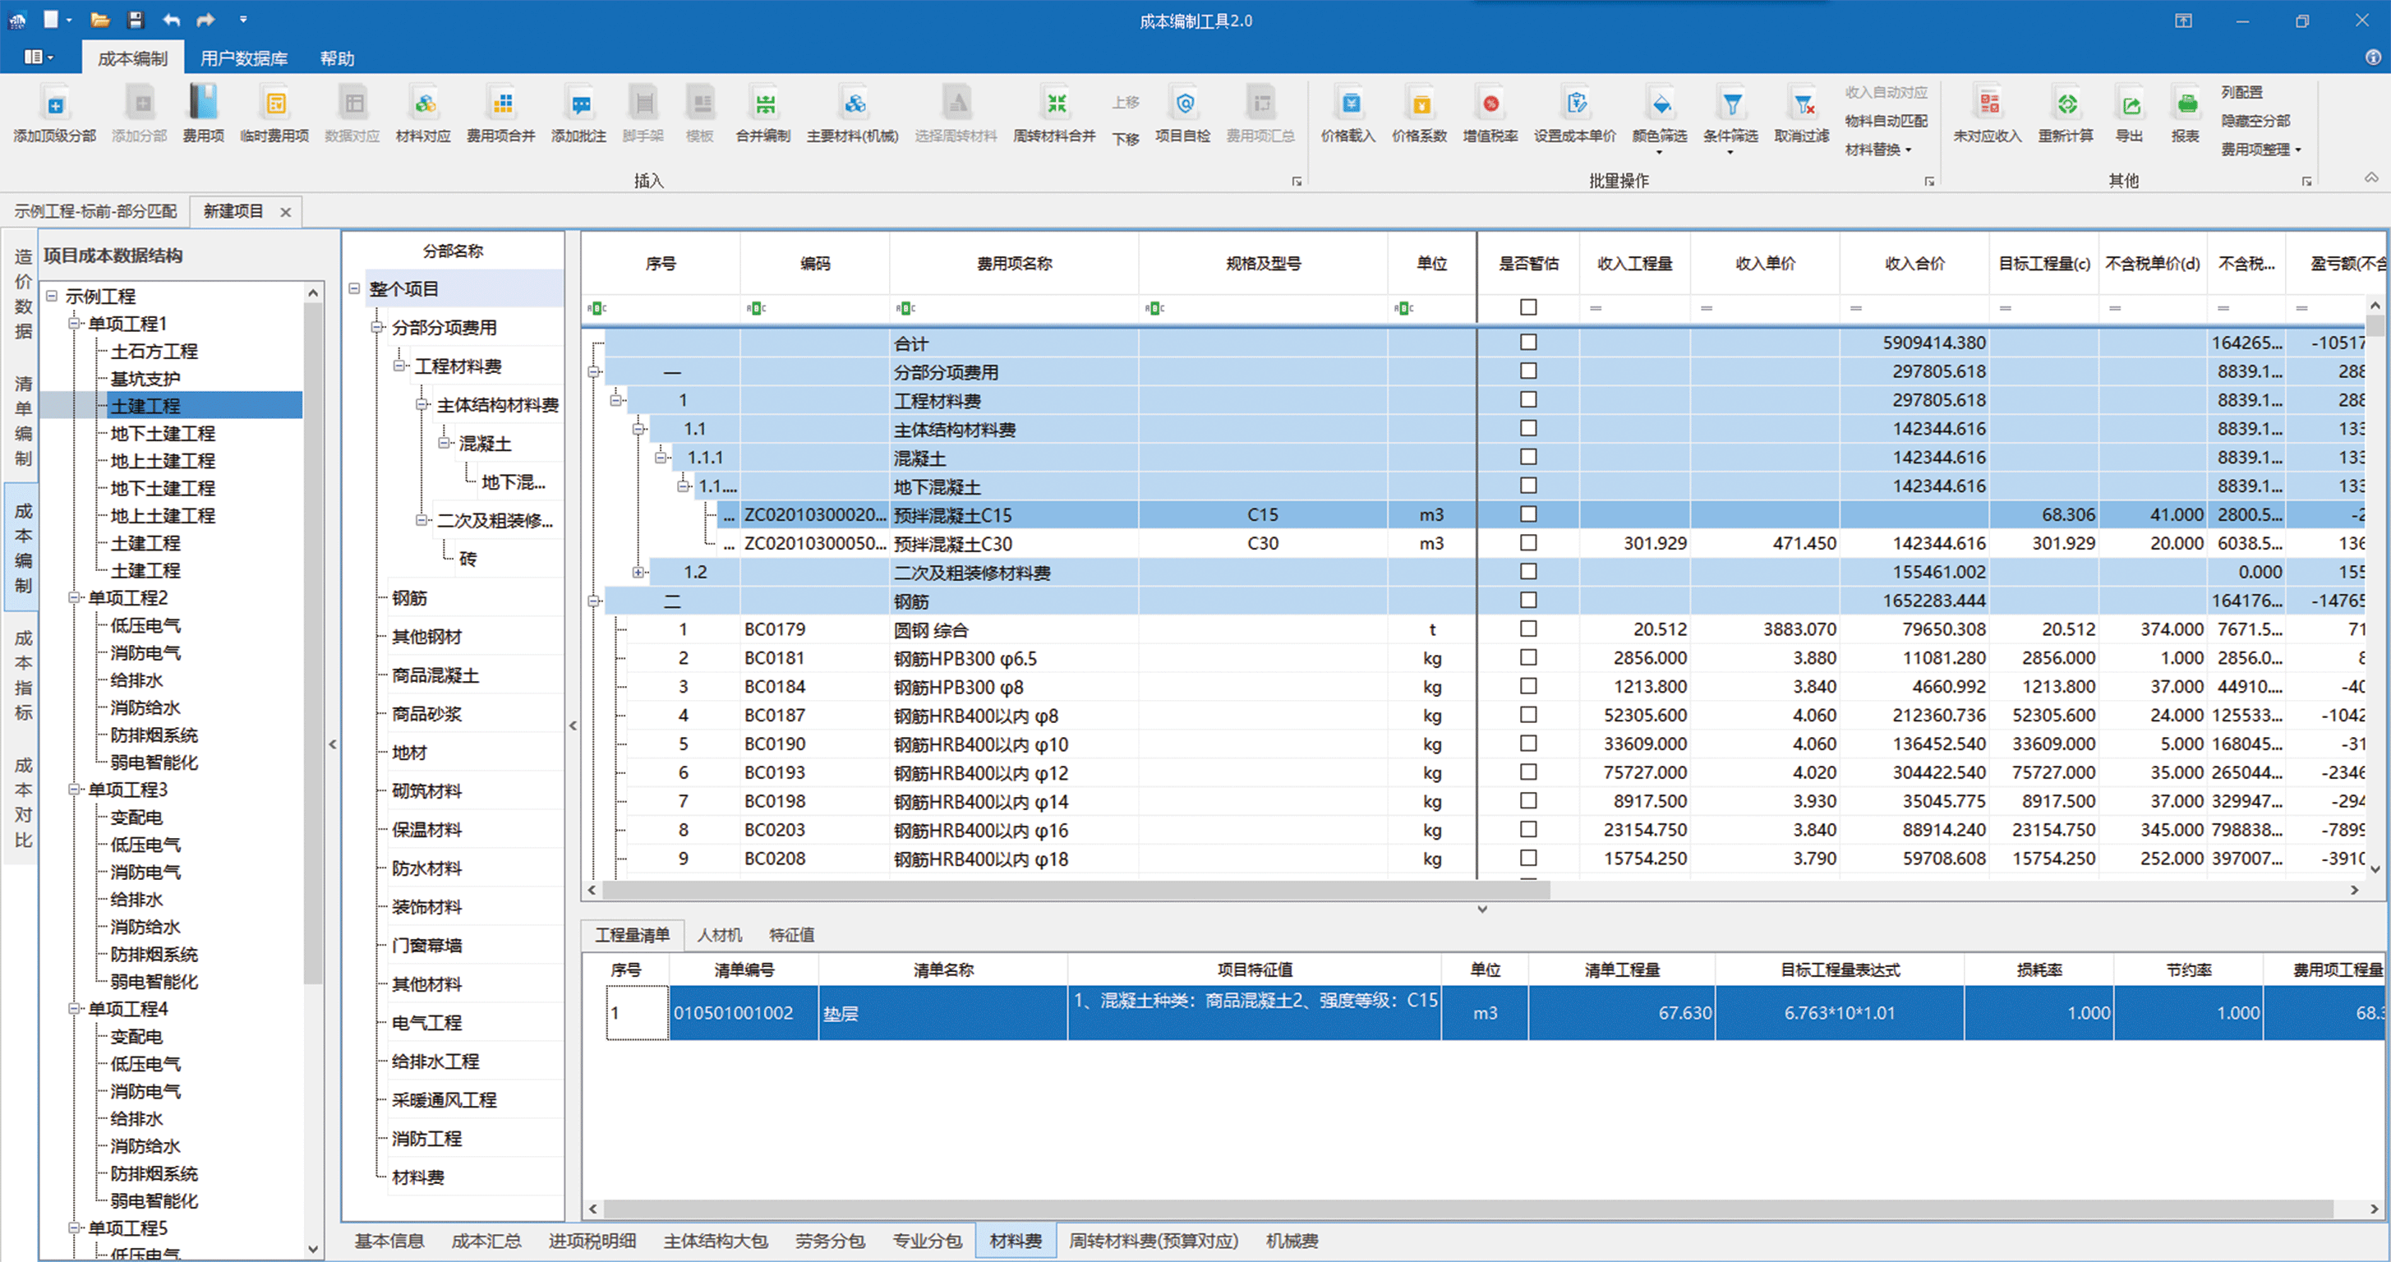Open the folder icon in title bar

(x=100, y=20)
